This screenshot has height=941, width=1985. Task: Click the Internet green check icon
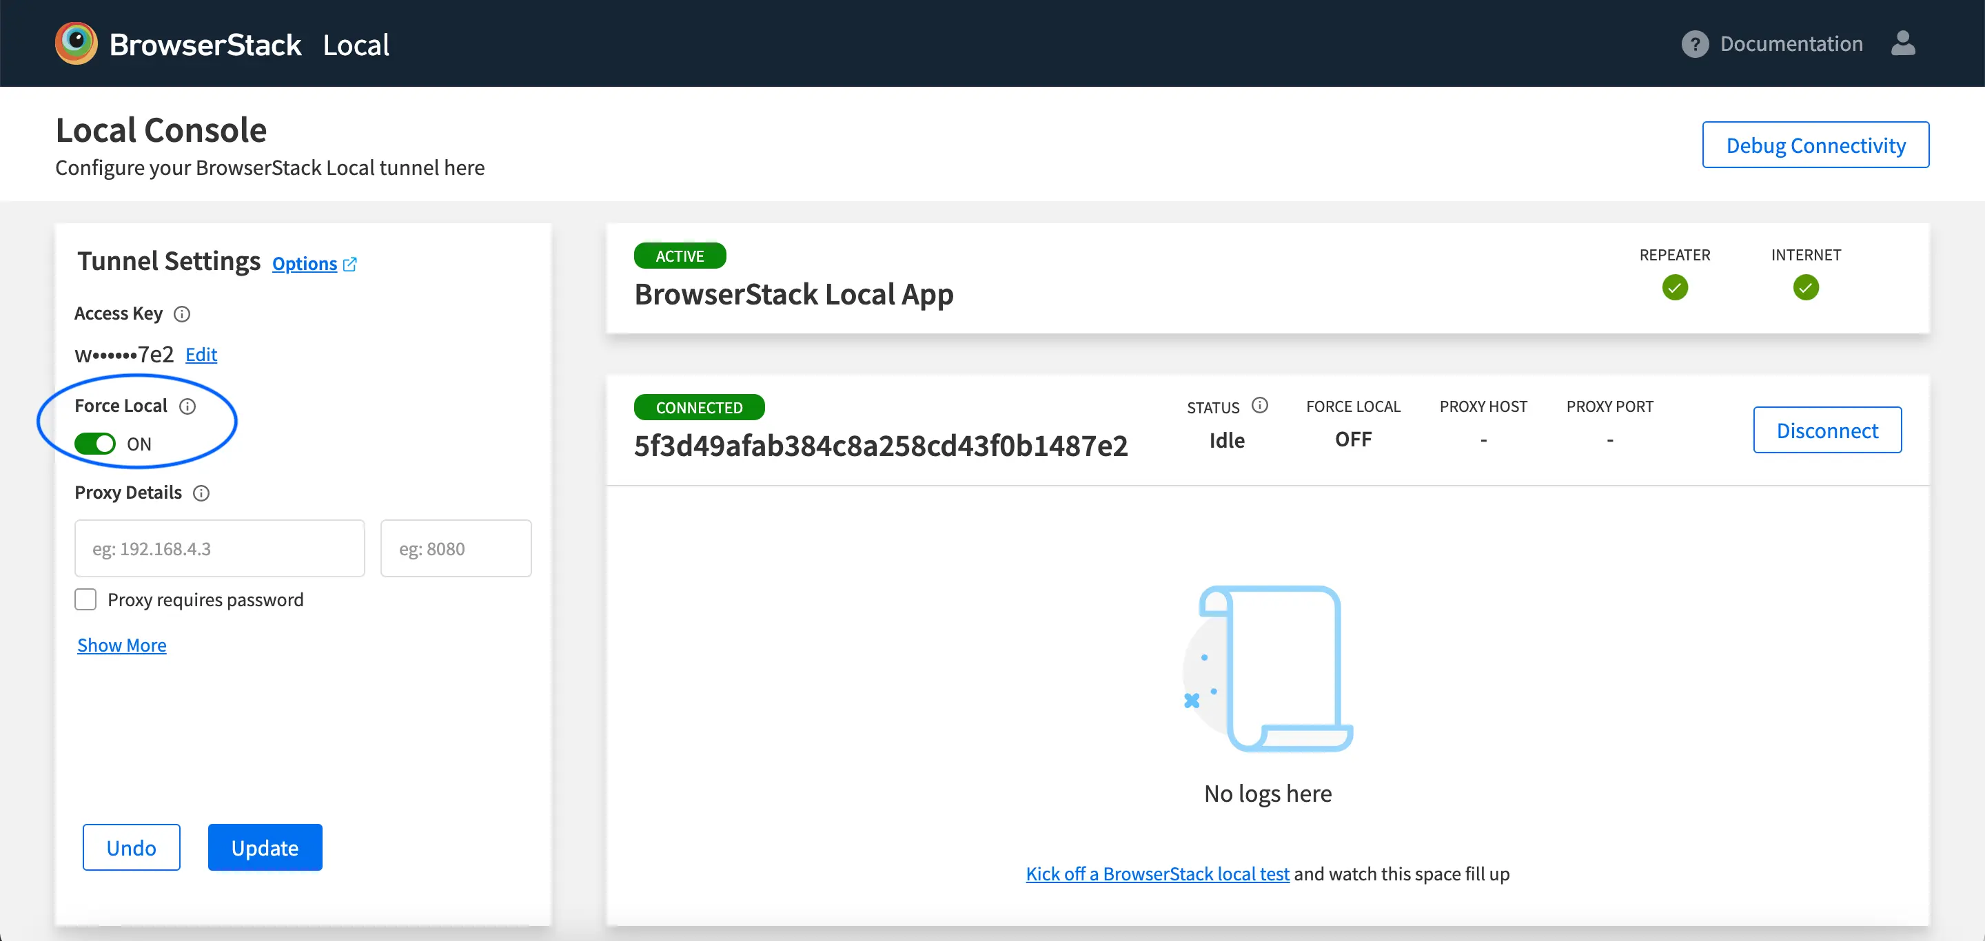pyautogui.click(x=1806, y=288)
